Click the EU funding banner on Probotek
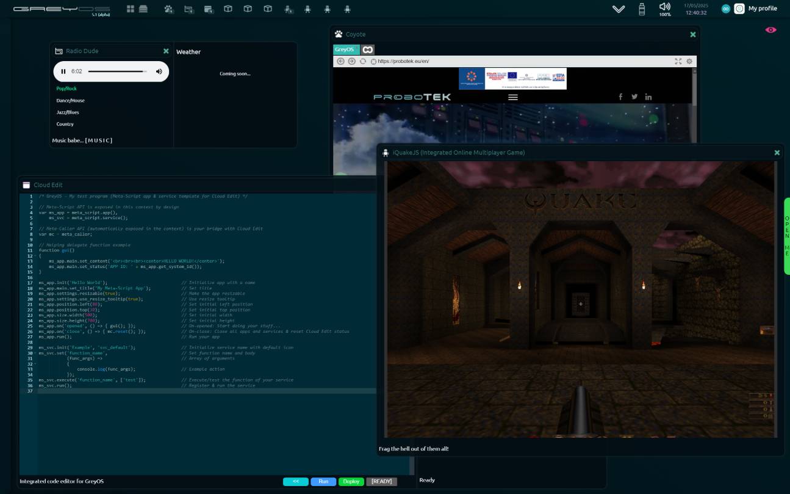 tap(513, 78)
